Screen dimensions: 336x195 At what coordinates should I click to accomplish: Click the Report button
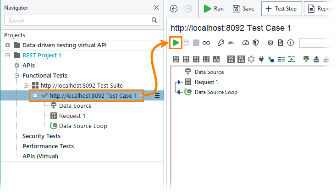pos(320,9)
